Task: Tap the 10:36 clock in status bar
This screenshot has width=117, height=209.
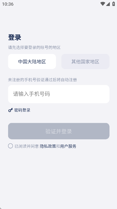Action: tap(8, 4)
